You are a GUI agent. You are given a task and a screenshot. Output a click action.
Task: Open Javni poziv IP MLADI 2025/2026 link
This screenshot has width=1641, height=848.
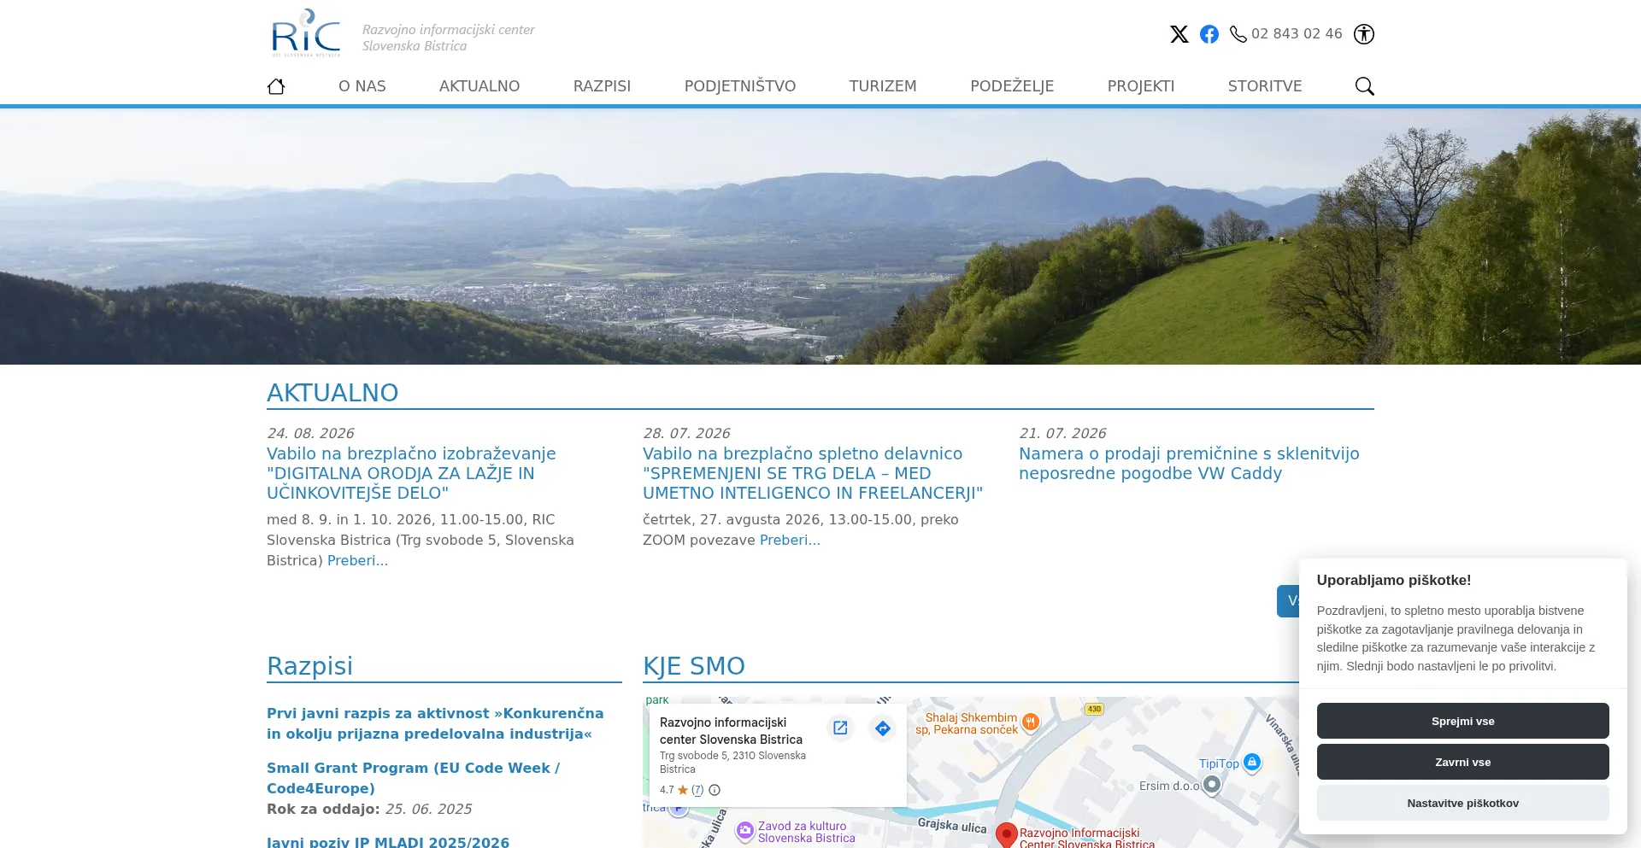pos(388,841)
